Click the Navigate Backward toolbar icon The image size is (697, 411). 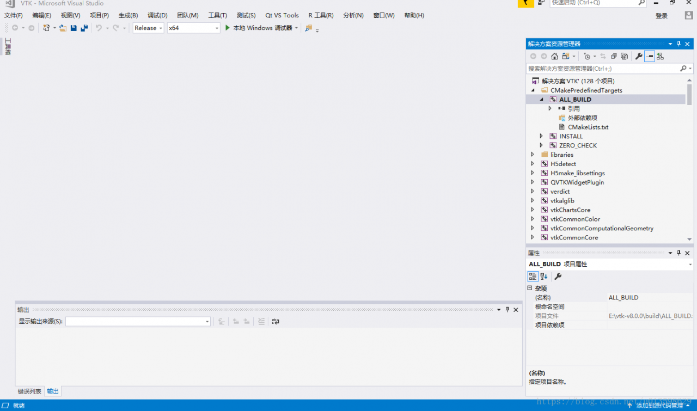(x=15, y=28)
